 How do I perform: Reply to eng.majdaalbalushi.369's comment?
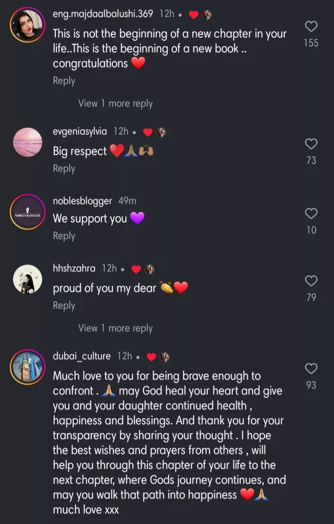click(x=64, y=80)
